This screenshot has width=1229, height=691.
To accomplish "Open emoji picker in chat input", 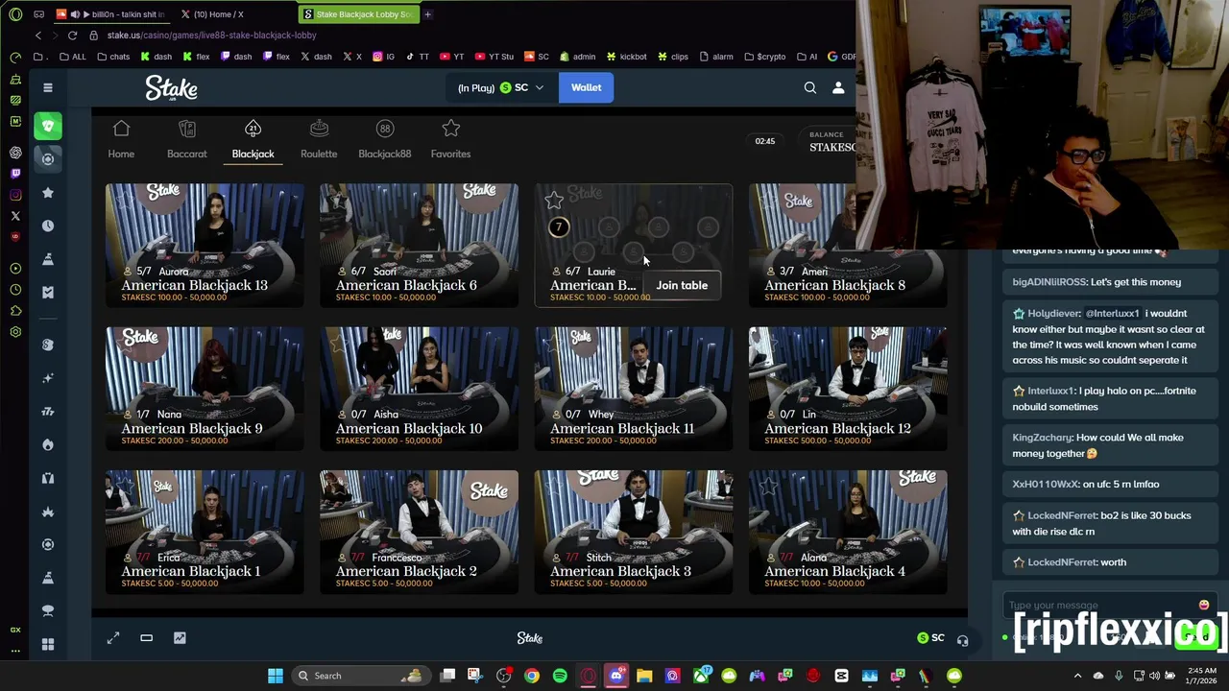I will tap(1204, 605).
